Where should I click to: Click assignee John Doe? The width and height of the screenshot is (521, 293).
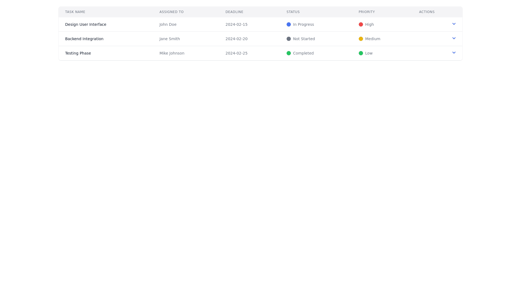(x=168, y=24)
